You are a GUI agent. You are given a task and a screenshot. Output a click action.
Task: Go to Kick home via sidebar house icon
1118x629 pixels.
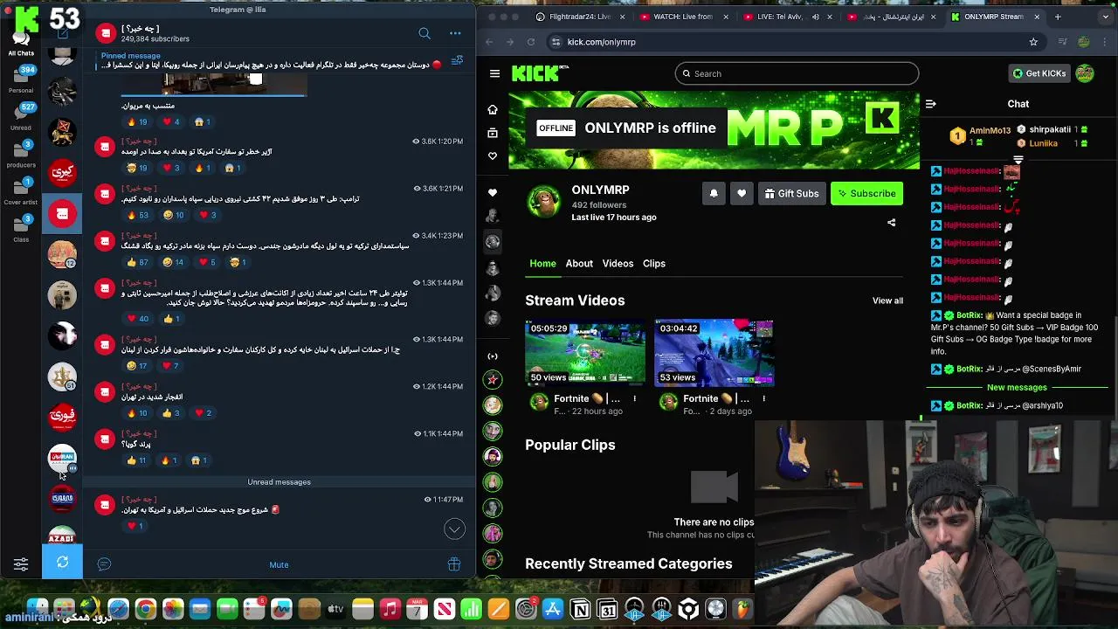point(493,109)
